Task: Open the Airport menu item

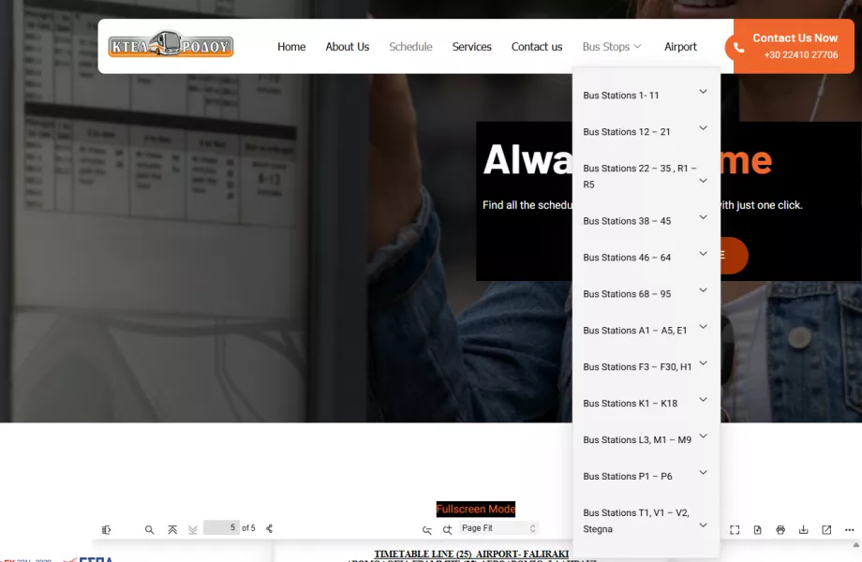Action: coord(680,47)
